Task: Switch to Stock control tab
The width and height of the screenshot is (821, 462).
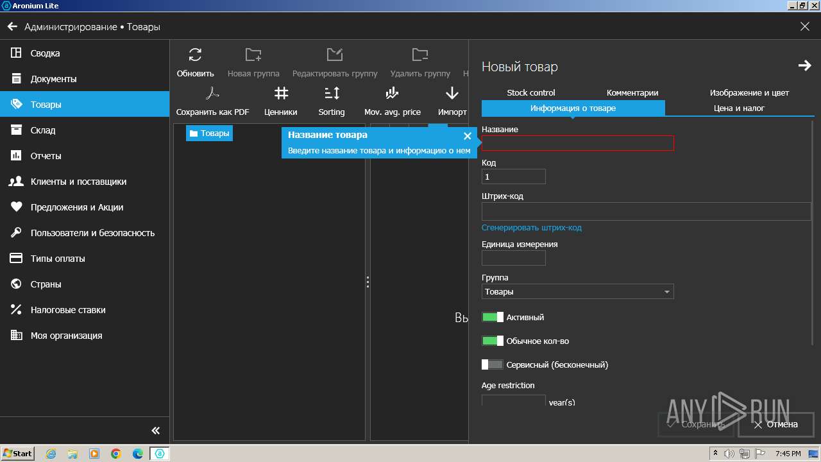Action: tap(531, 92)
